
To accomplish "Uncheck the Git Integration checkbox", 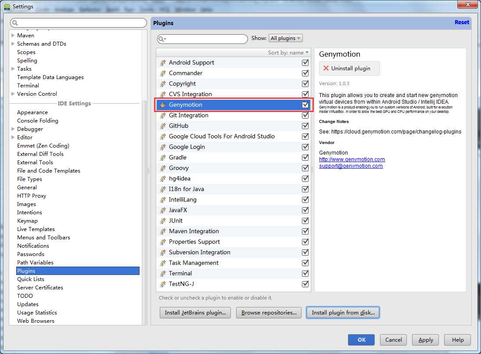I will point(305,116).
